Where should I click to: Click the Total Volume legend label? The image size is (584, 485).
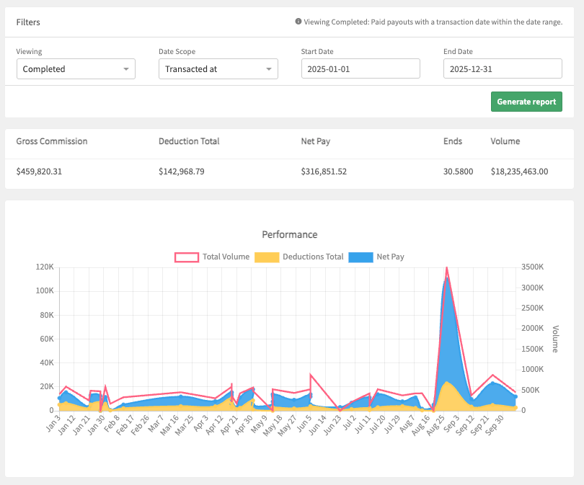click(226, 257)
